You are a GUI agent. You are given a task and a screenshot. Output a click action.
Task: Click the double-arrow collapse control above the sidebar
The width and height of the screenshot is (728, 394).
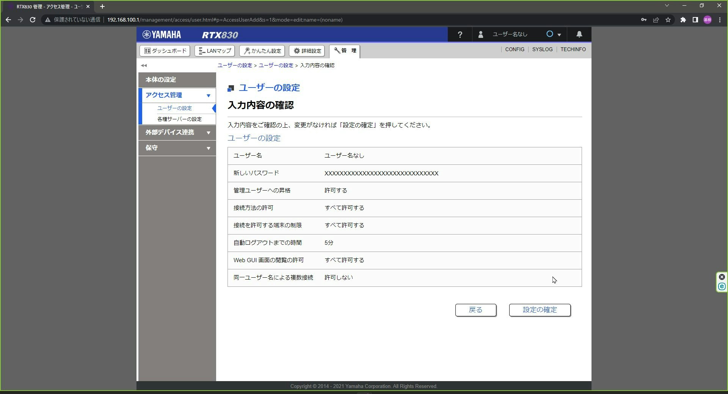pyautogui.click(x=143, y=65)
